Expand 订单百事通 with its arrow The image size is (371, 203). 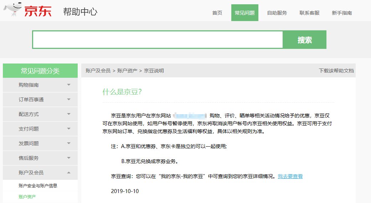click(69, 100)
